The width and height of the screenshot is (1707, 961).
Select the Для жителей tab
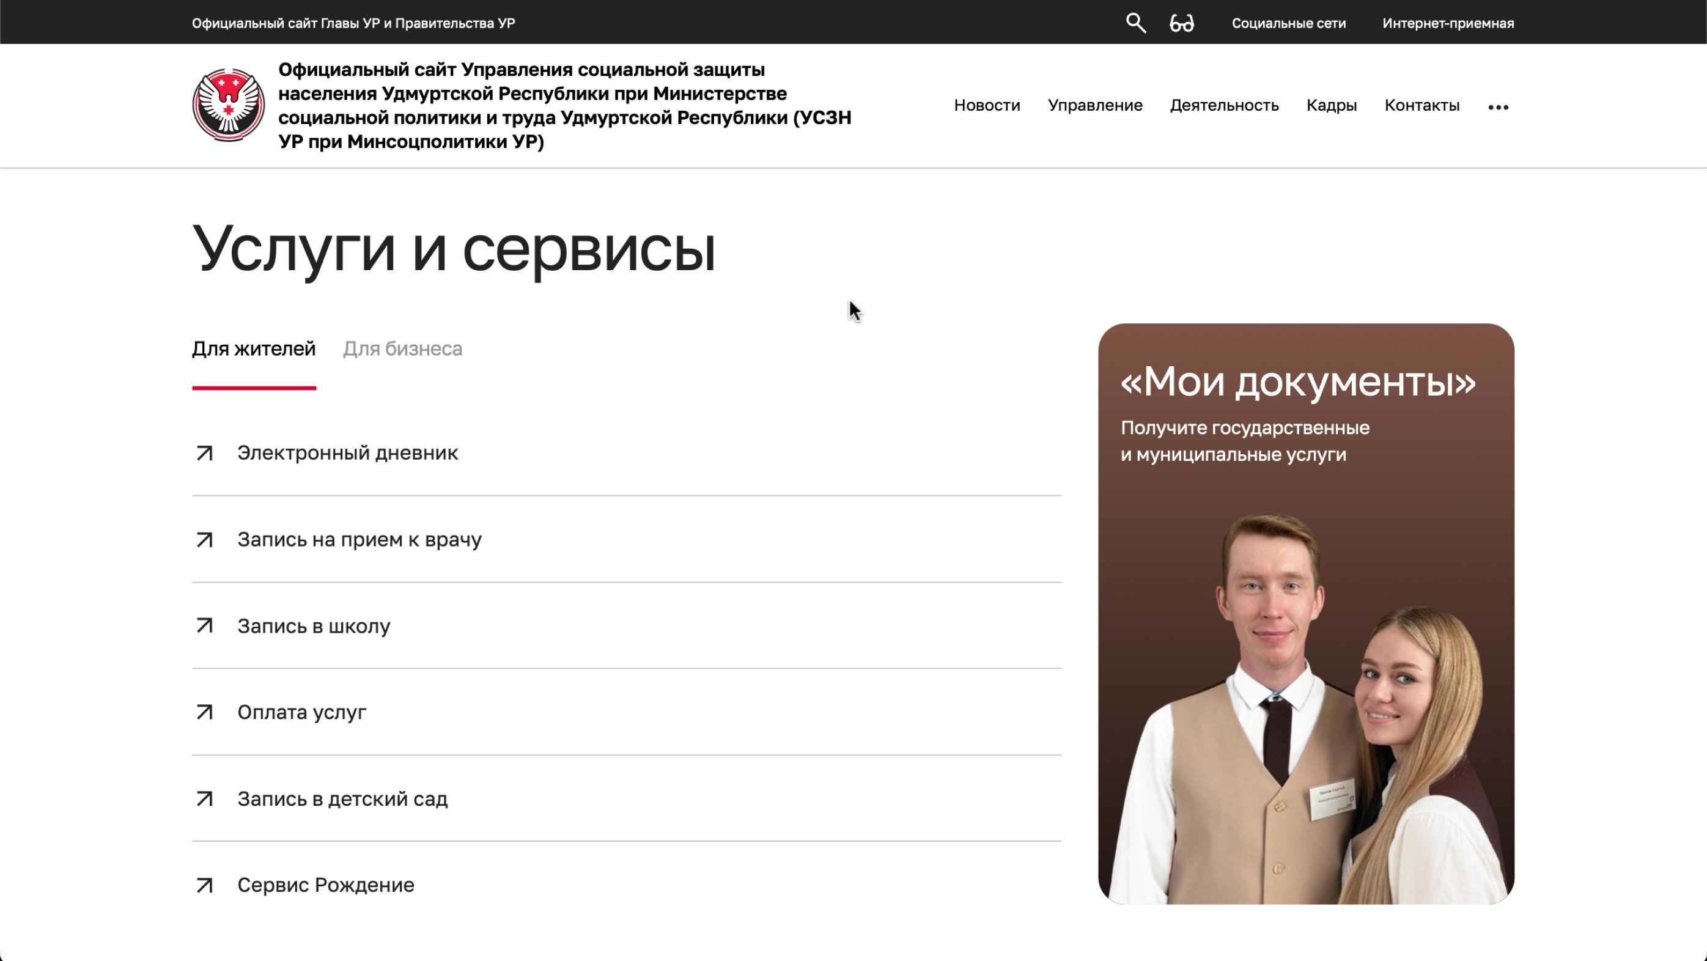pyautogui.click(x=254, y=348)
